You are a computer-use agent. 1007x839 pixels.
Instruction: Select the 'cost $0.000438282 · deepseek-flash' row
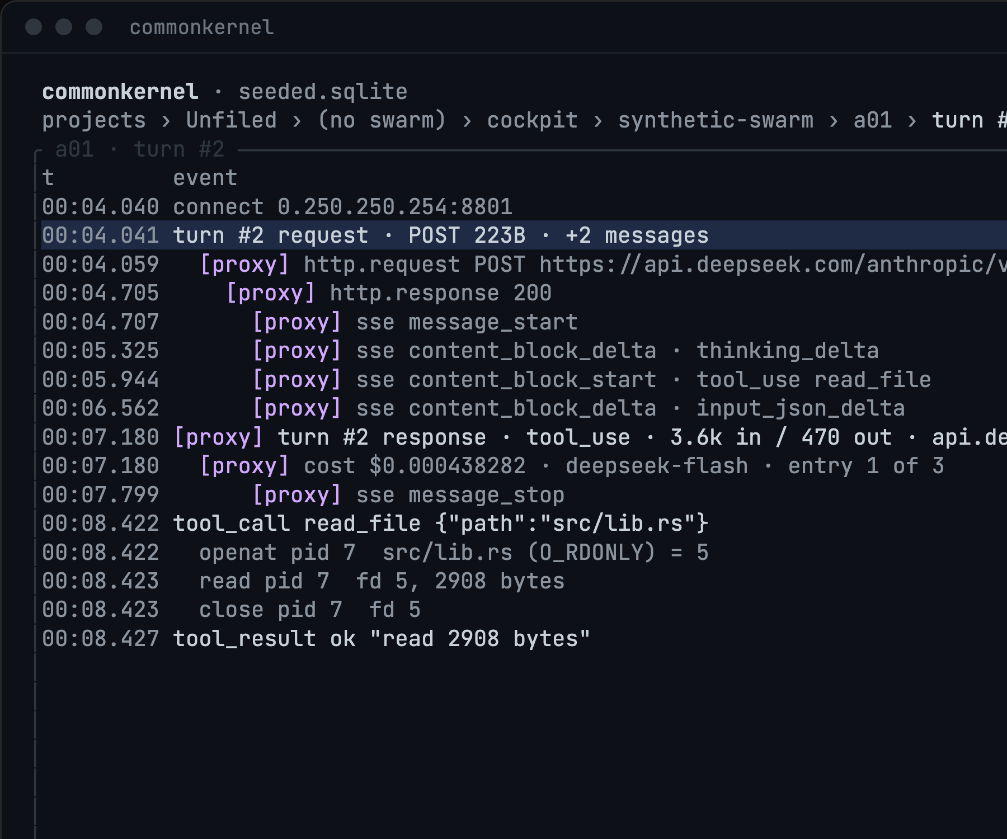(x=524, y=466)
